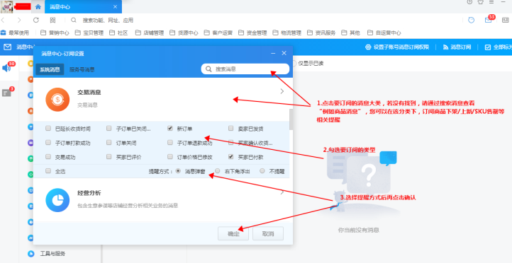Open the 宝贝管理 folder
Screen dimensions: 512x263
(89, 33)
